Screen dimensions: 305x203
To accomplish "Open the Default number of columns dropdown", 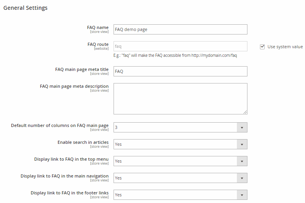I will (180, 127).
